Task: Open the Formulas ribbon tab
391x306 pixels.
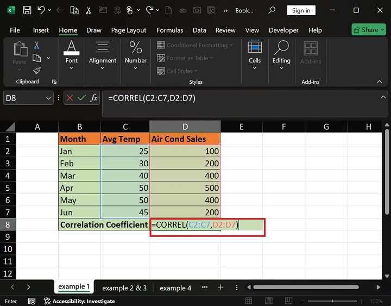Action: (x=169, y=30)
